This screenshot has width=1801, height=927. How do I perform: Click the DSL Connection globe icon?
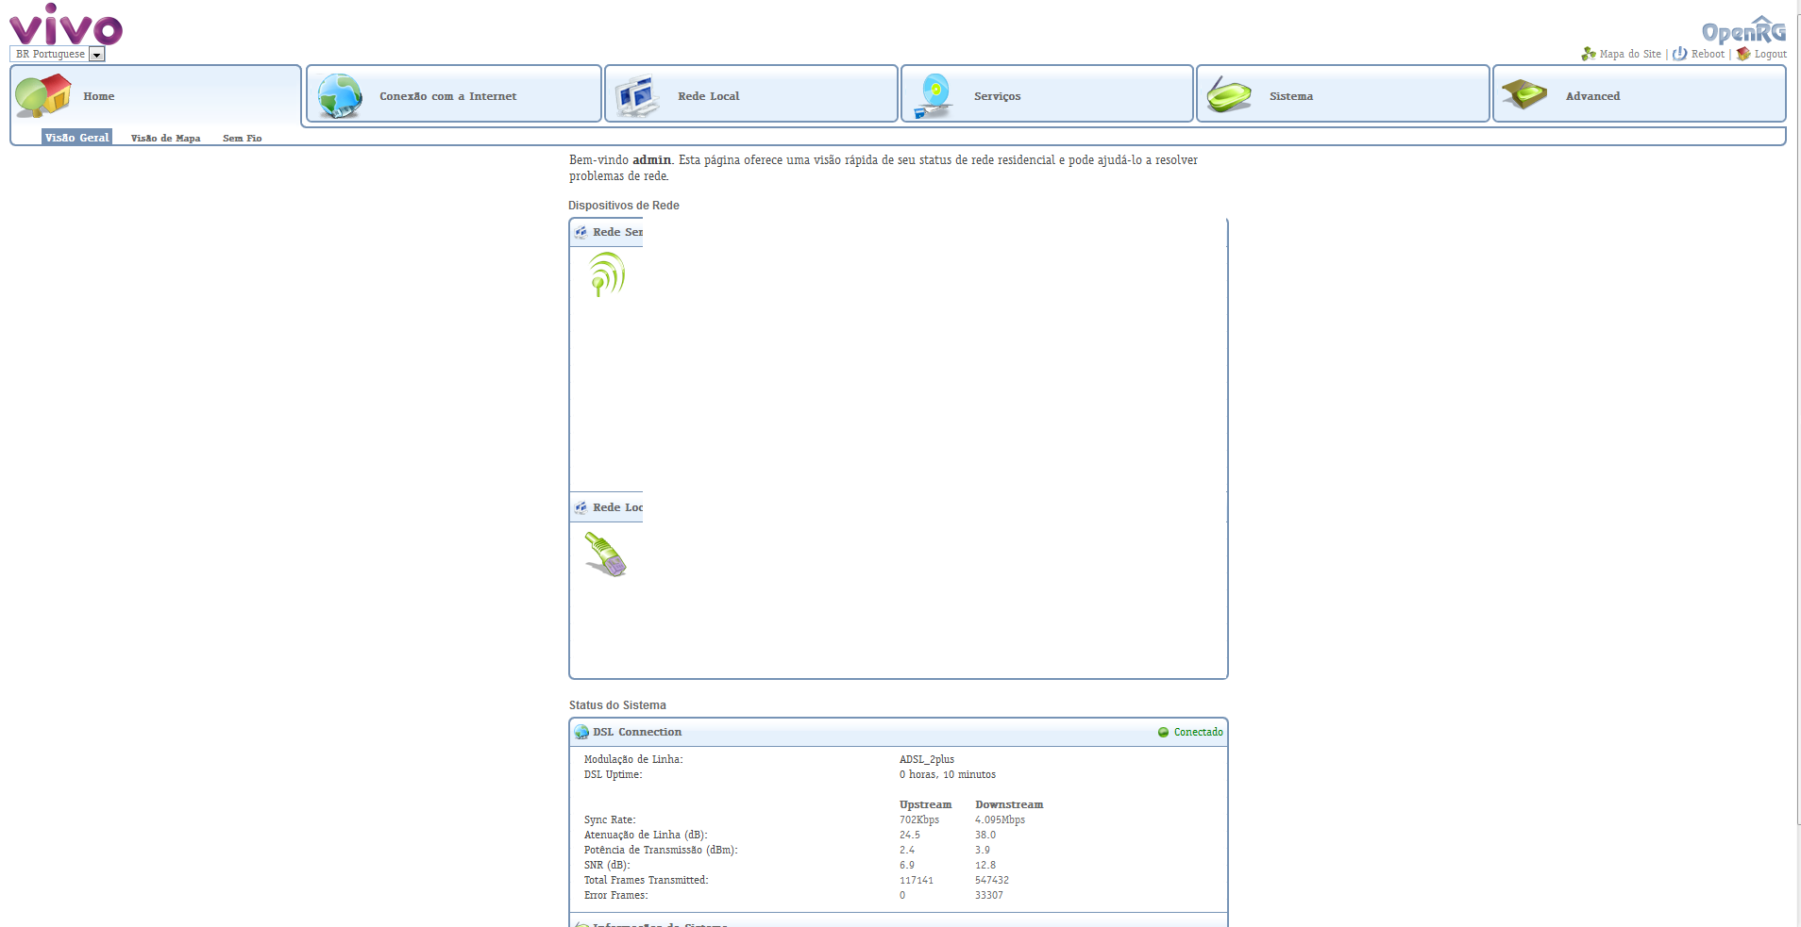pos(581,733)
